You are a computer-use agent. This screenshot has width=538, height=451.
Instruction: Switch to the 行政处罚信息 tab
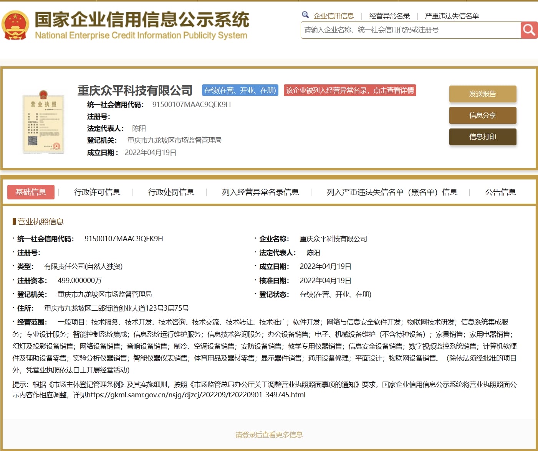tap(171, 192)
